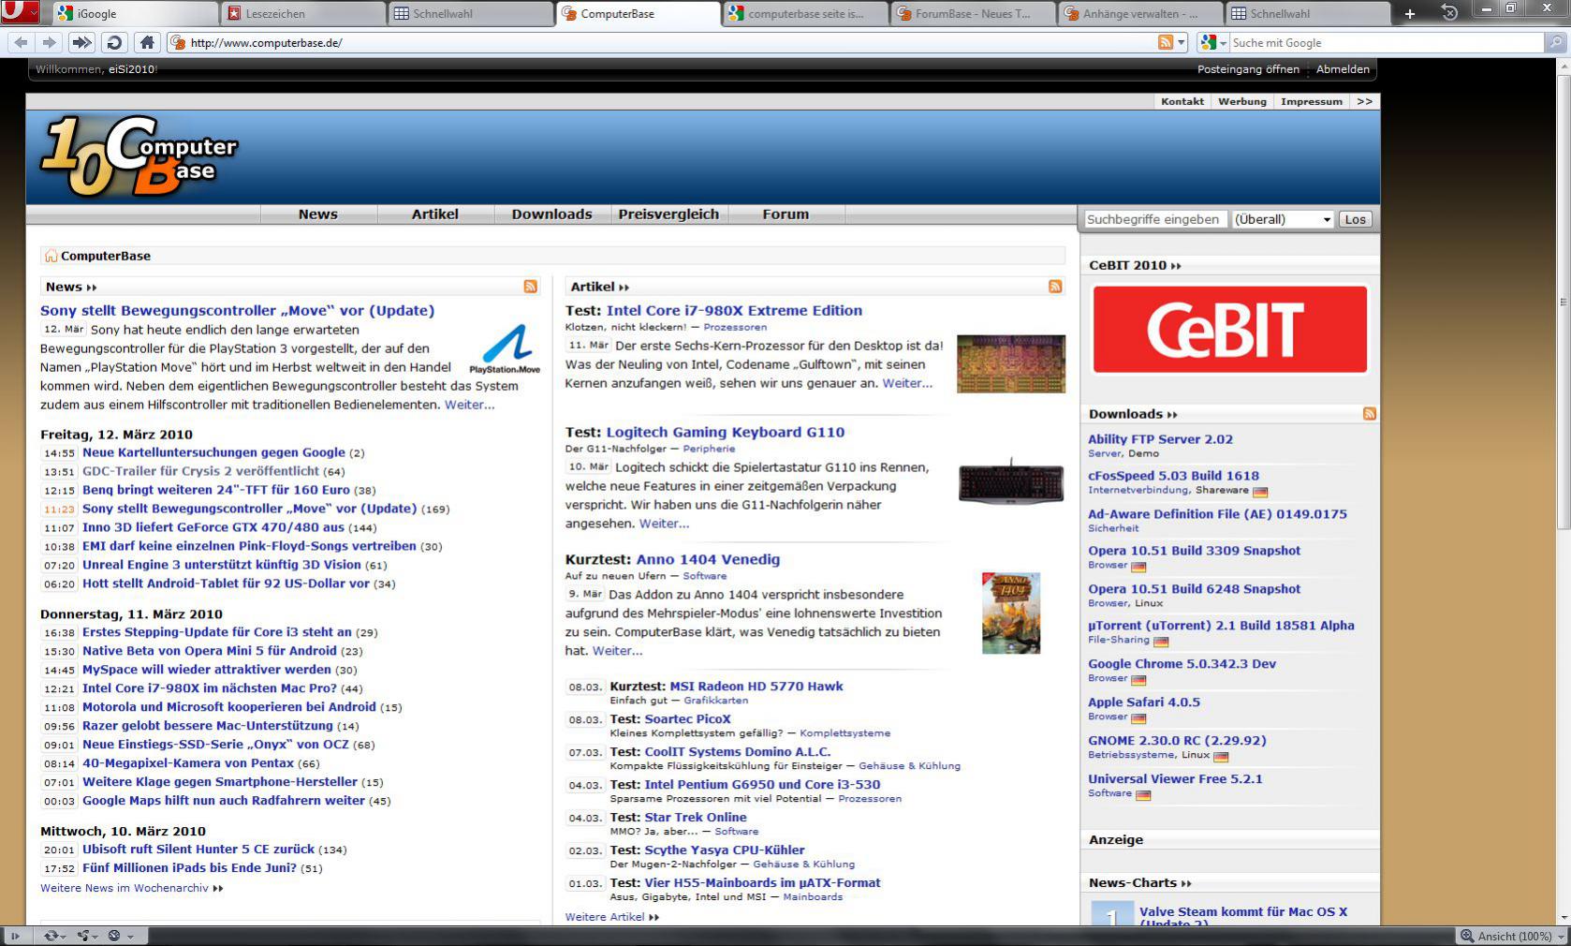Focus the Suche mit Google search field
The image size is (1571, 946).
click(1386, 42)
